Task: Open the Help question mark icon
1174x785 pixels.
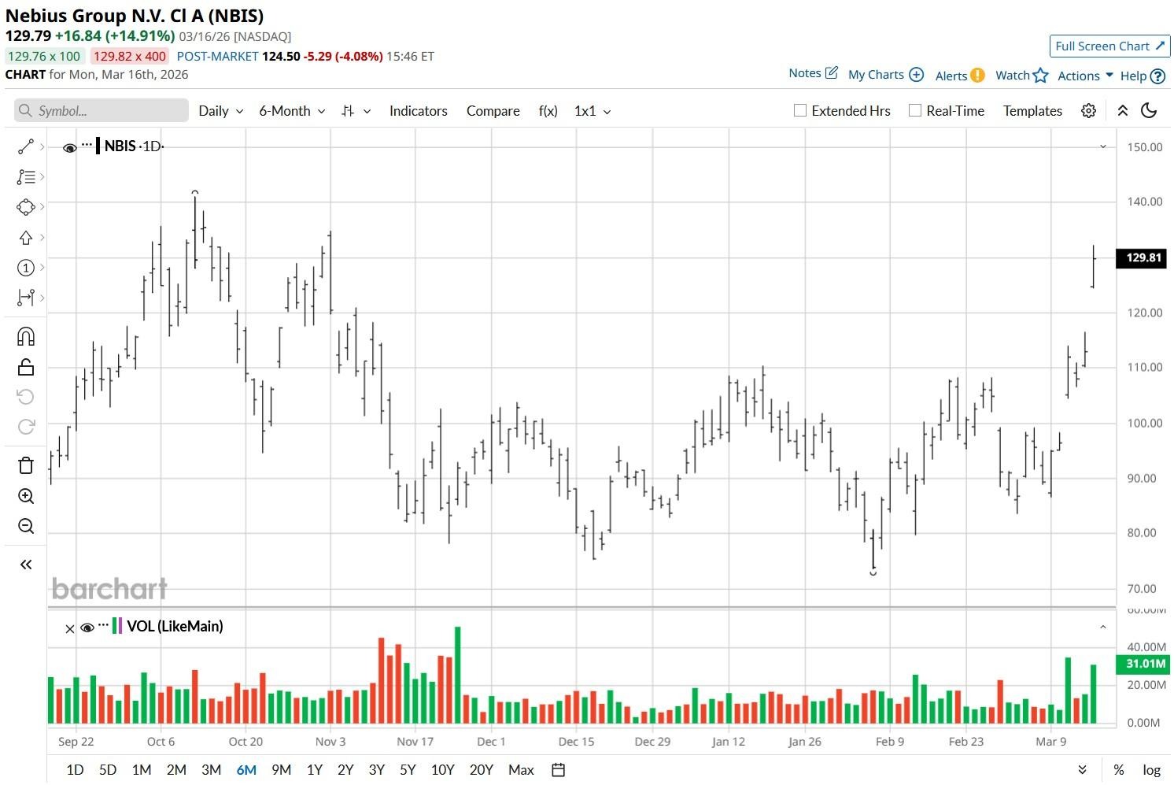Action: click(1157, 76)
